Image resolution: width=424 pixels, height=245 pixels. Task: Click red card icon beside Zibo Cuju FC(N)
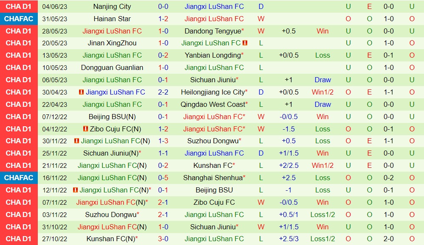(x=85, y=129)
